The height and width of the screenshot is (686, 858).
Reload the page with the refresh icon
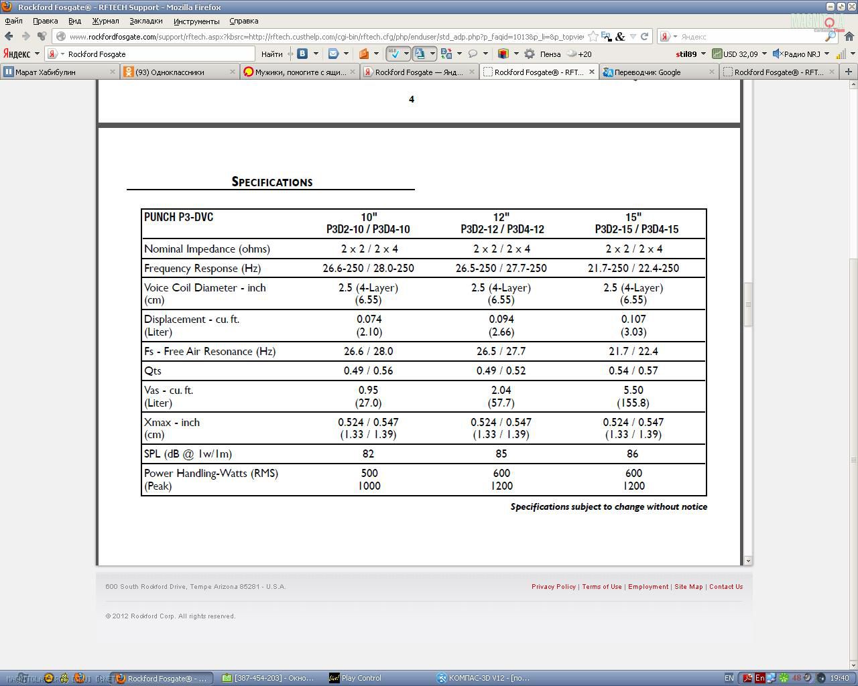coord(644,36)
